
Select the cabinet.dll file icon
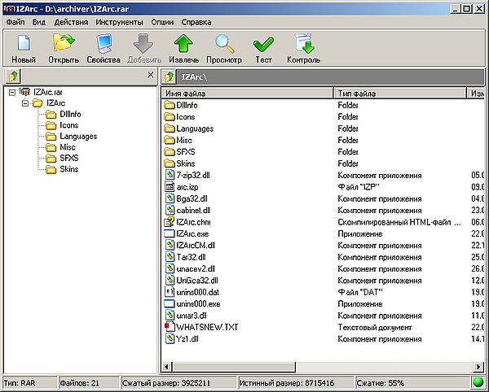pos(170,210)
